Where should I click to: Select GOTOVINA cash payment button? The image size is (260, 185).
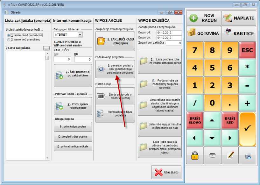(x=203, y=33)
